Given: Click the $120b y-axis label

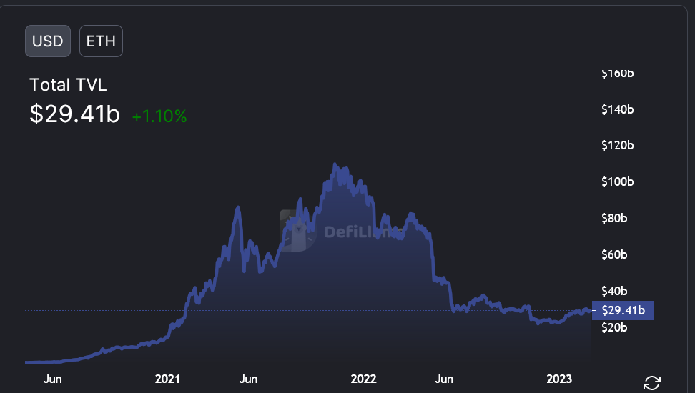Looking at the screenshot, I should click(x=618, y=145).
